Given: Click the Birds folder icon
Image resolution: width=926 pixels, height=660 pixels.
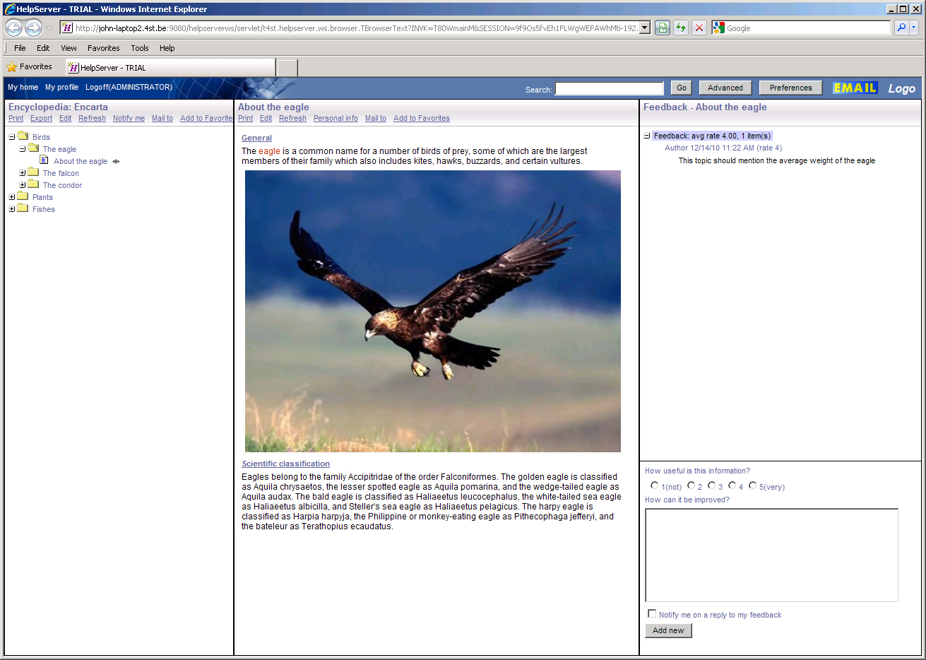Looking at the screenshot, I should pos(23,136).
